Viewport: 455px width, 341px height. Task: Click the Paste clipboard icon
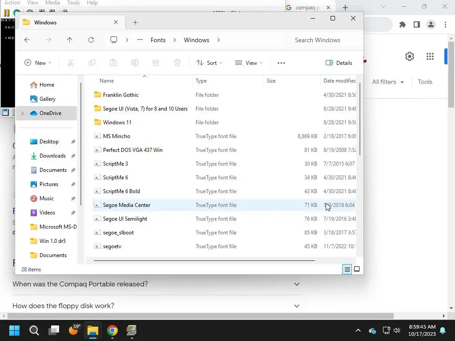click(113, 63)
